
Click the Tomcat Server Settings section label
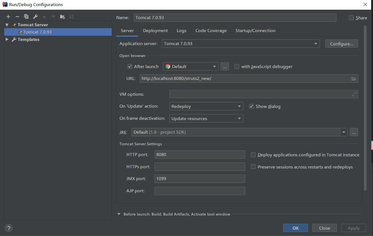(x=140, y=144)
